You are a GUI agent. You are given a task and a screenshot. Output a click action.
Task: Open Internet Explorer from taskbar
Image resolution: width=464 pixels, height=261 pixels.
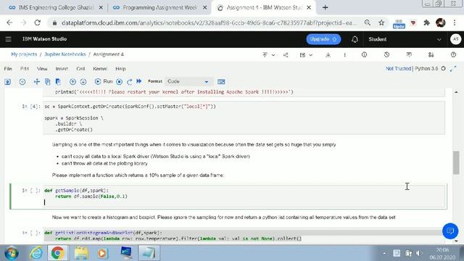pyautogui.click(x=37, y=253)
